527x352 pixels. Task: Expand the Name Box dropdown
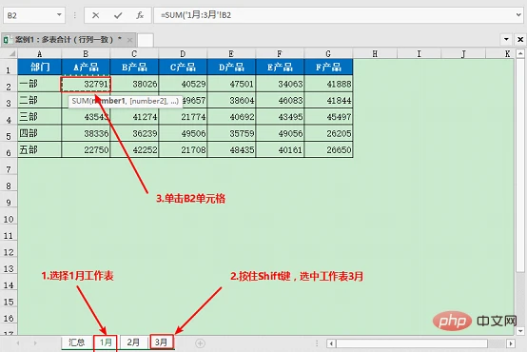59,15
